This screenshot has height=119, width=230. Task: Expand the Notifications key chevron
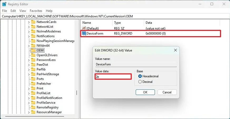click(29, 36)
